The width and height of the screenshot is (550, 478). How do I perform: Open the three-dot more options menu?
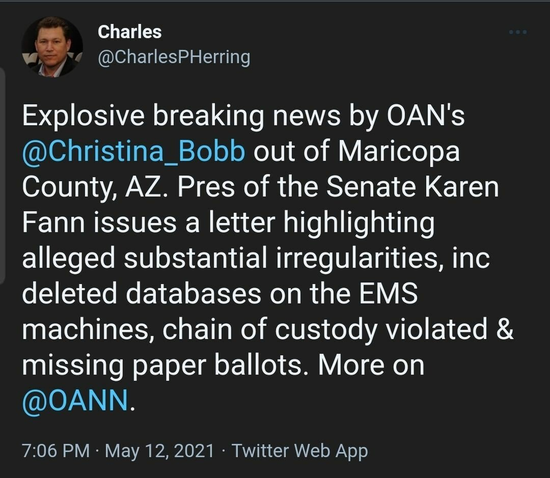[518, 32]
